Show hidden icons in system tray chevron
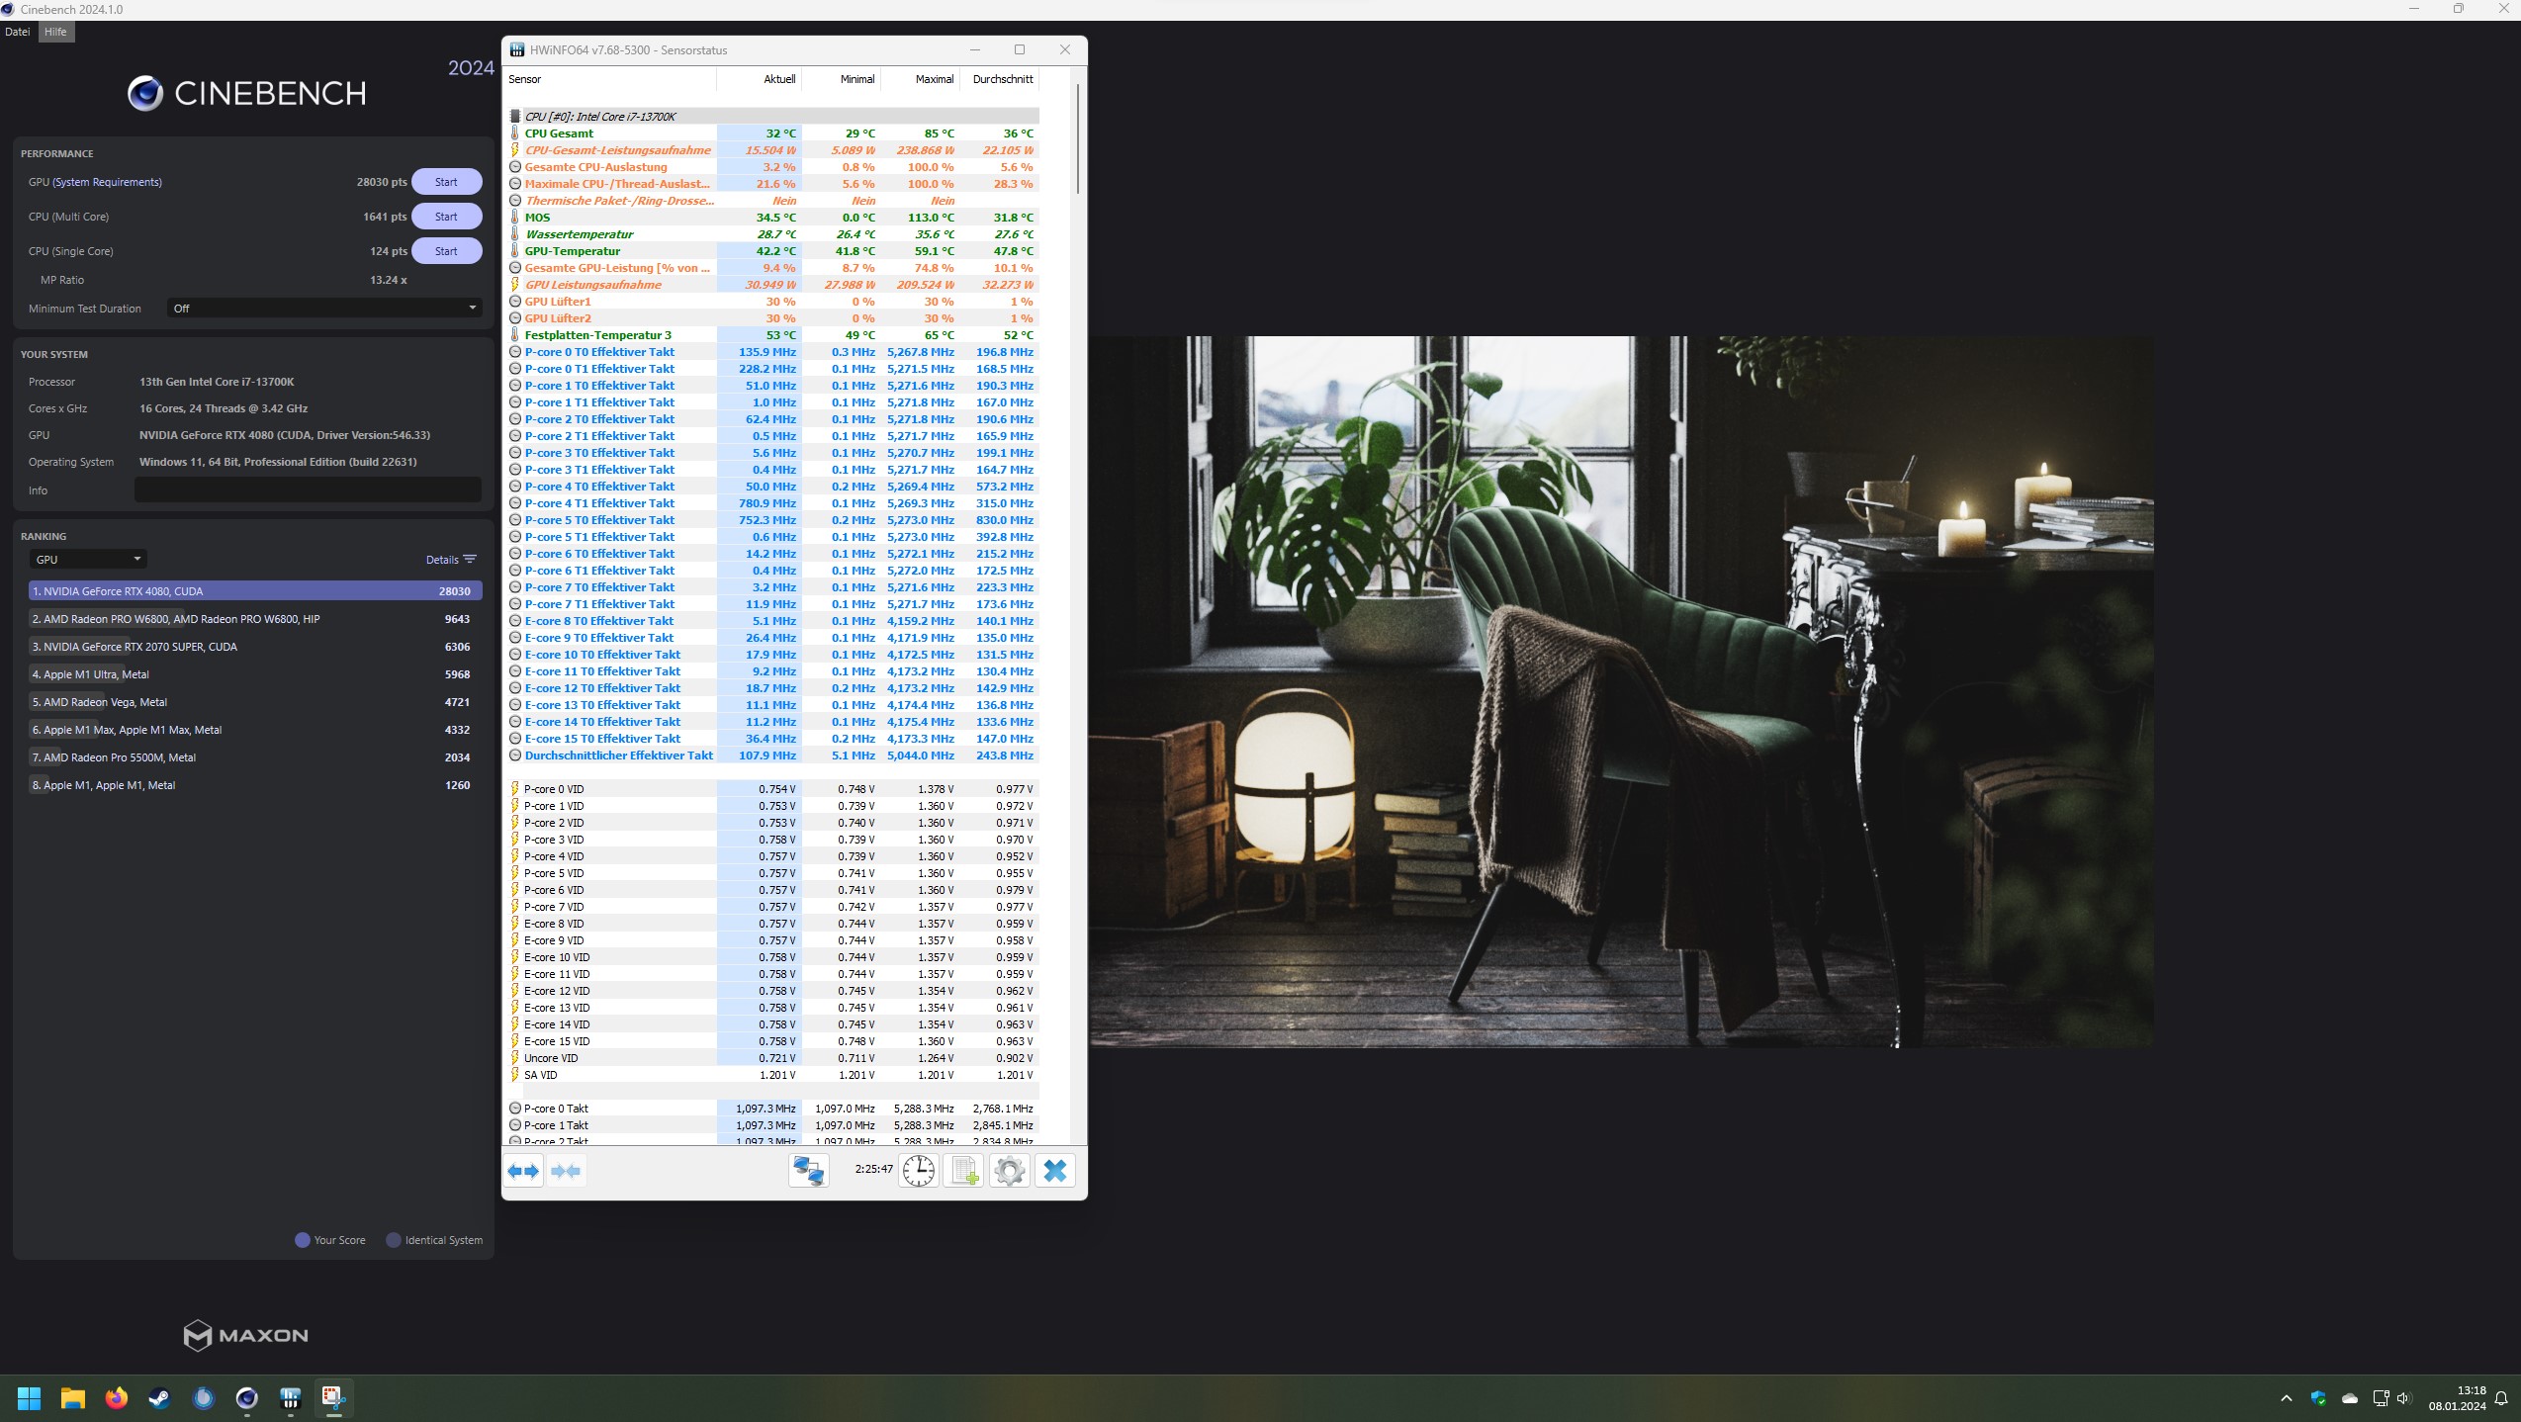 [2286, 1398]
